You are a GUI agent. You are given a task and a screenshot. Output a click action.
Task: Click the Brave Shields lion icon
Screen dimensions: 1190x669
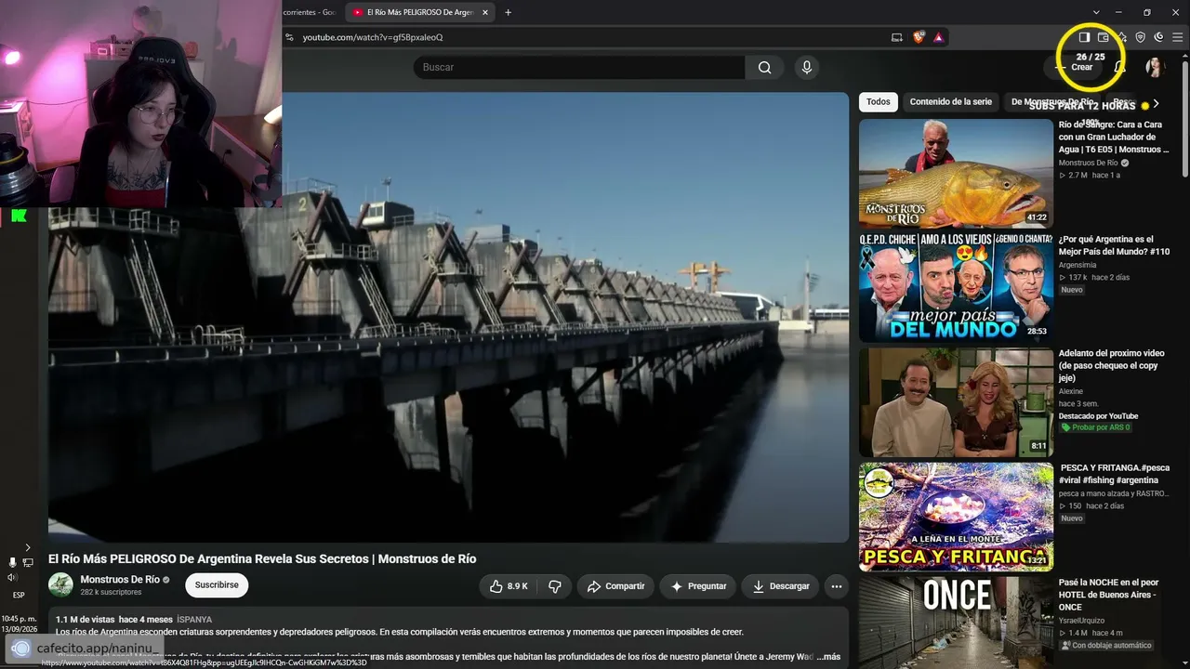point(919,37)
